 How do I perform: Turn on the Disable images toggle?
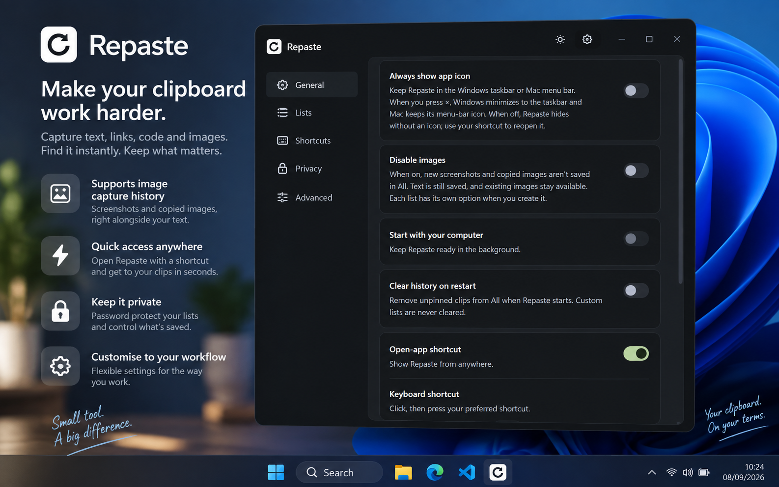pos(636,170)
